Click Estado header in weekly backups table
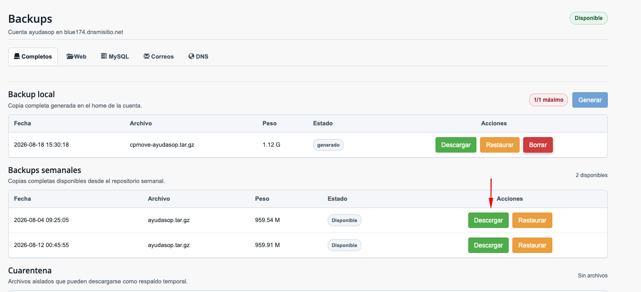The width and height of the screenshot is (641, 292). point(337,199)
